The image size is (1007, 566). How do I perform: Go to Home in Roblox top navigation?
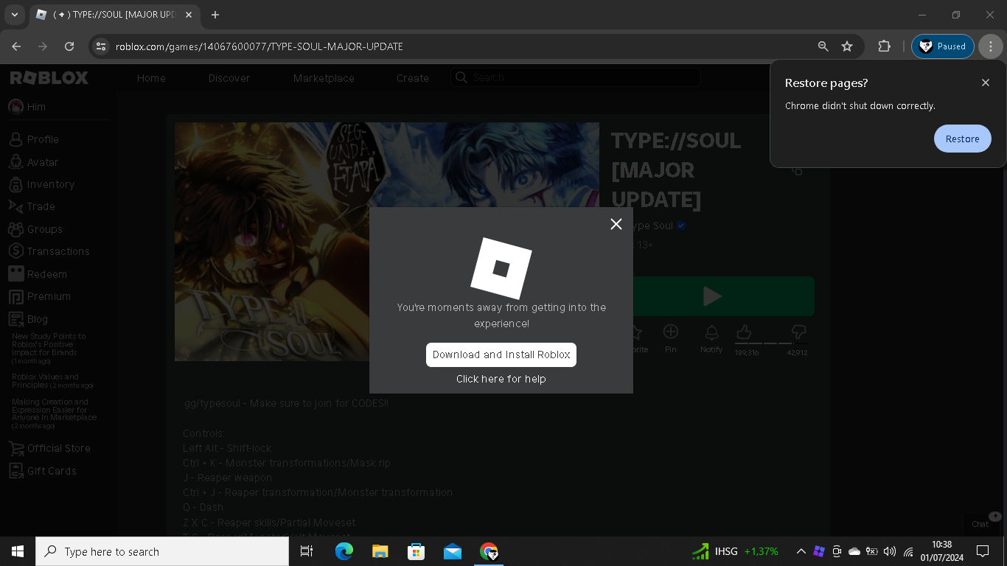click(x=151, y=78)
